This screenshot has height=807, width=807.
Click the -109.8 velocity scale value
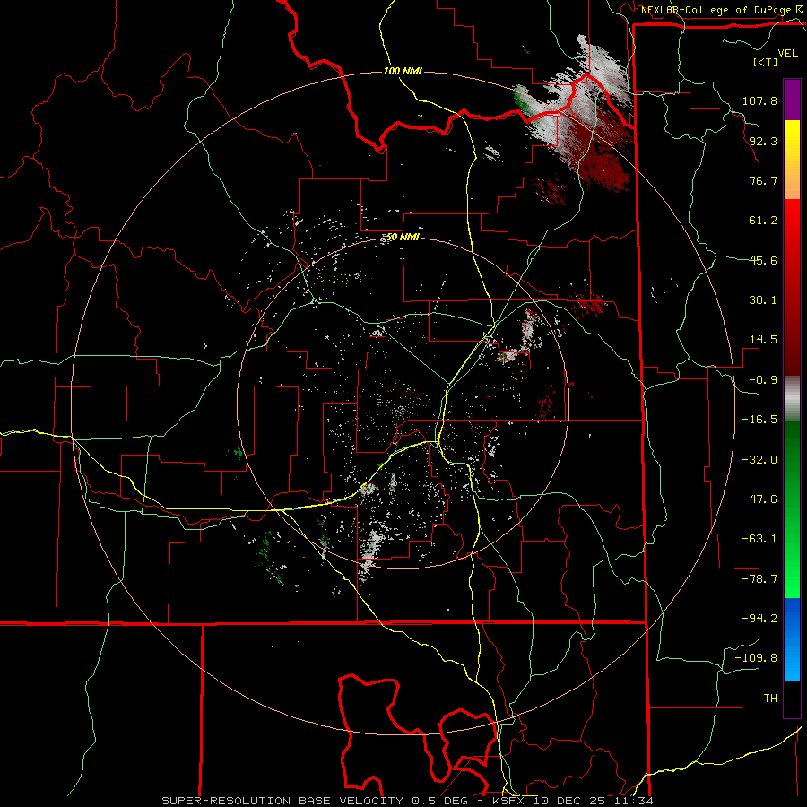point(756,658)
